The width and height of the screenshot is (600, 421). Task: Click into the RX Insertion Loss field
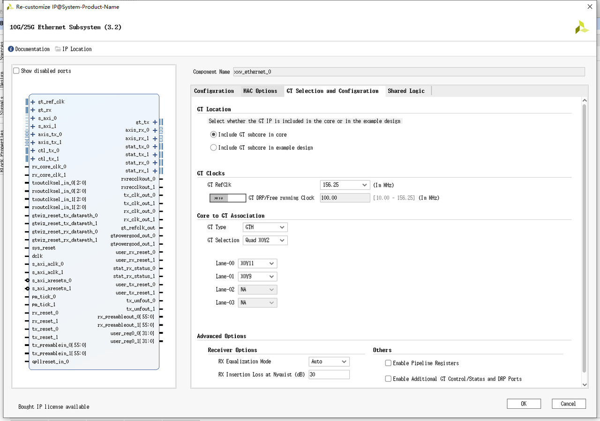(x=329, y=375)
